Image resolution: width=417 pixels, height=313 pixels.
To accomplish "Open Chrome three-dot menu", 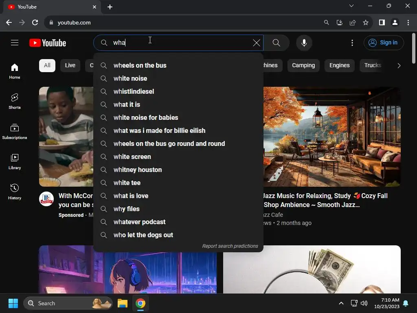I will point(408,23).
